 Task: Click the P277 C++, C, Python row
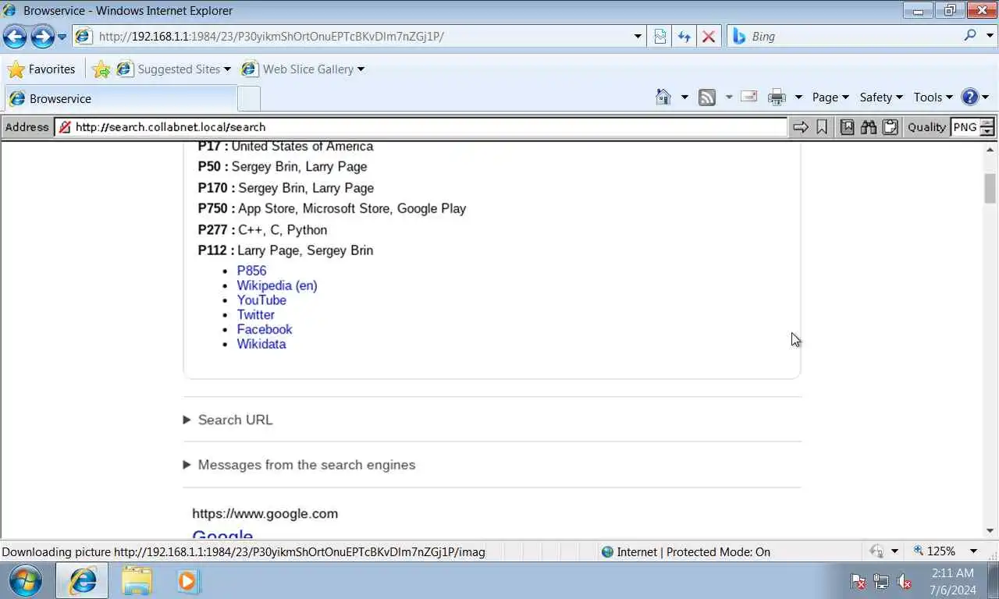coord(262,230)
